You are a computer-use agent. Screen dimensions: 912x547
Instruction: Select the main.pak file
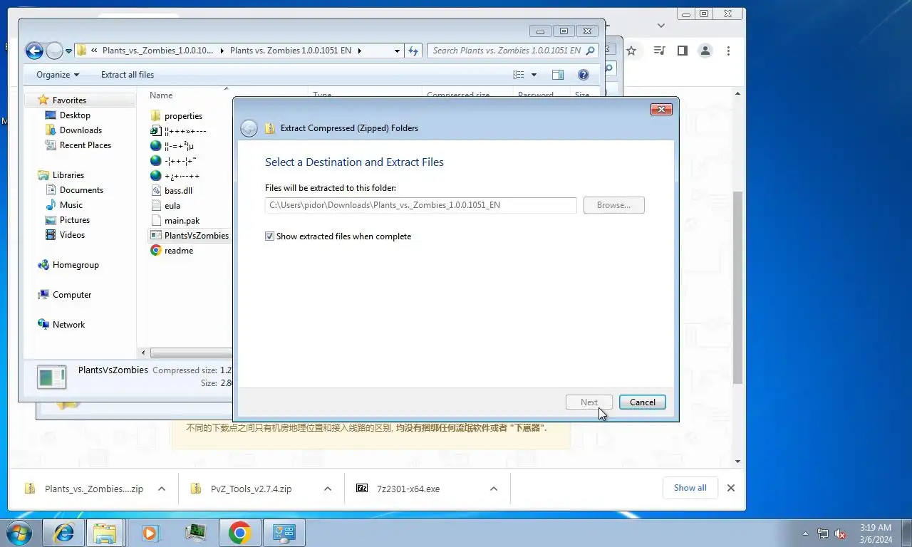[x=182, y=221]
